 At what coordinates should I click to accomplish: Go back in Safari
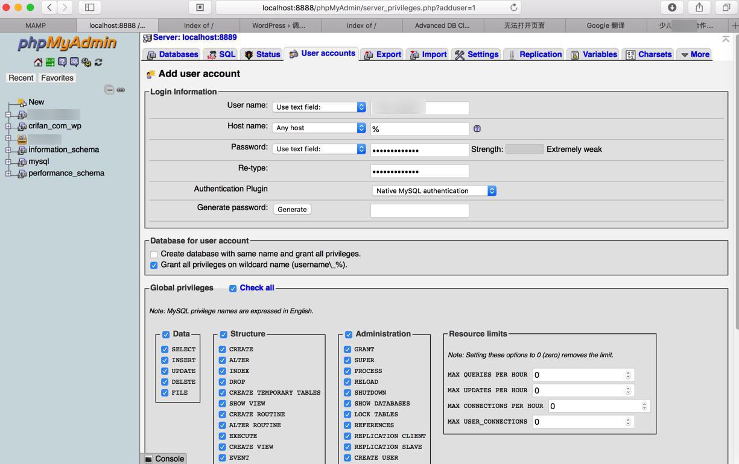tap(49, 7)
